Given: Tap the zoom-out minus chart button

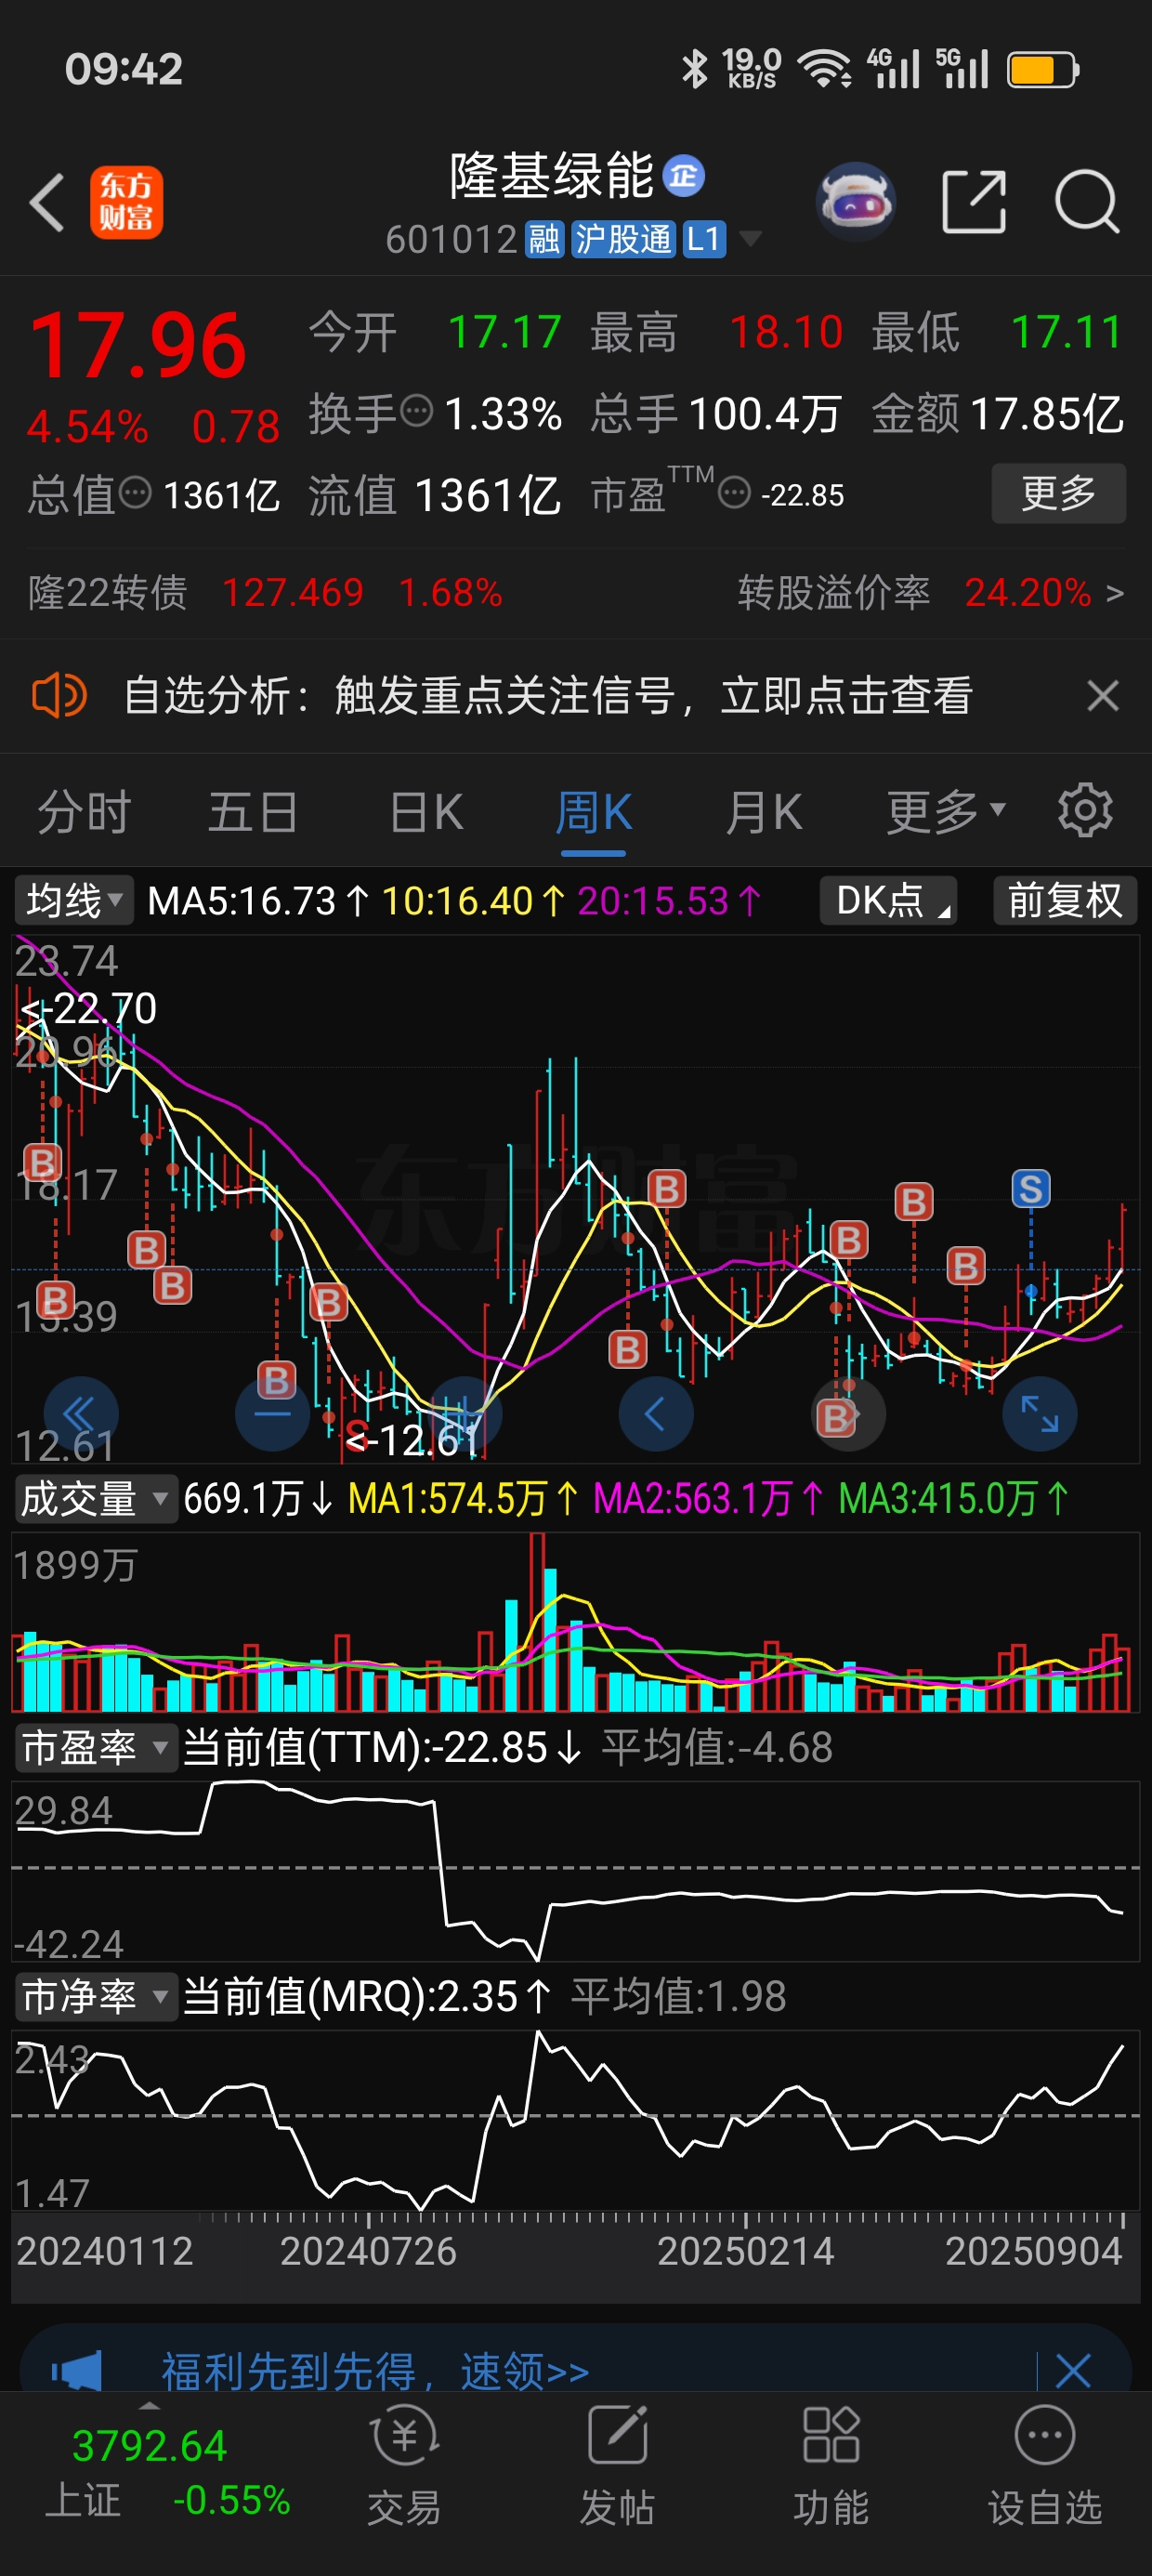Looking at the screenshot, I should point(272,1414).
